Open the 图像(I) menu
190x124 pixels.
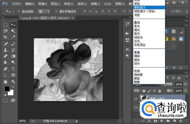pyautogui.click(x=43, y=4)
